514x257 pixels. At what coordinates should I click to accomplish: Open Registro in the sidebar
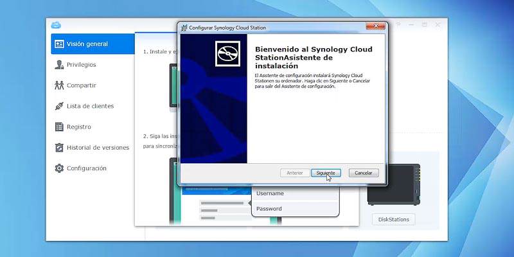(93, 127)
